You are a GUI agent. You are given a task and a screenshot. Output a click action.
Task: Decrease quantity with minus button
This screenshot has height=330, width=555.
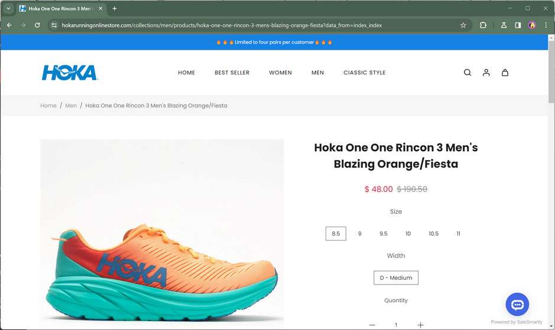[x=372, y=325]
